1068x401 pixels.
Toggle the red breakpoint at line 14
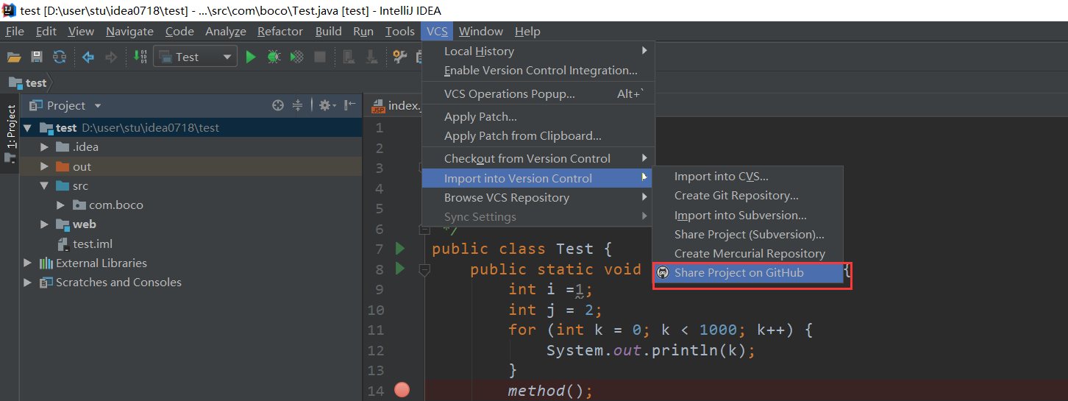coord(402,390)
